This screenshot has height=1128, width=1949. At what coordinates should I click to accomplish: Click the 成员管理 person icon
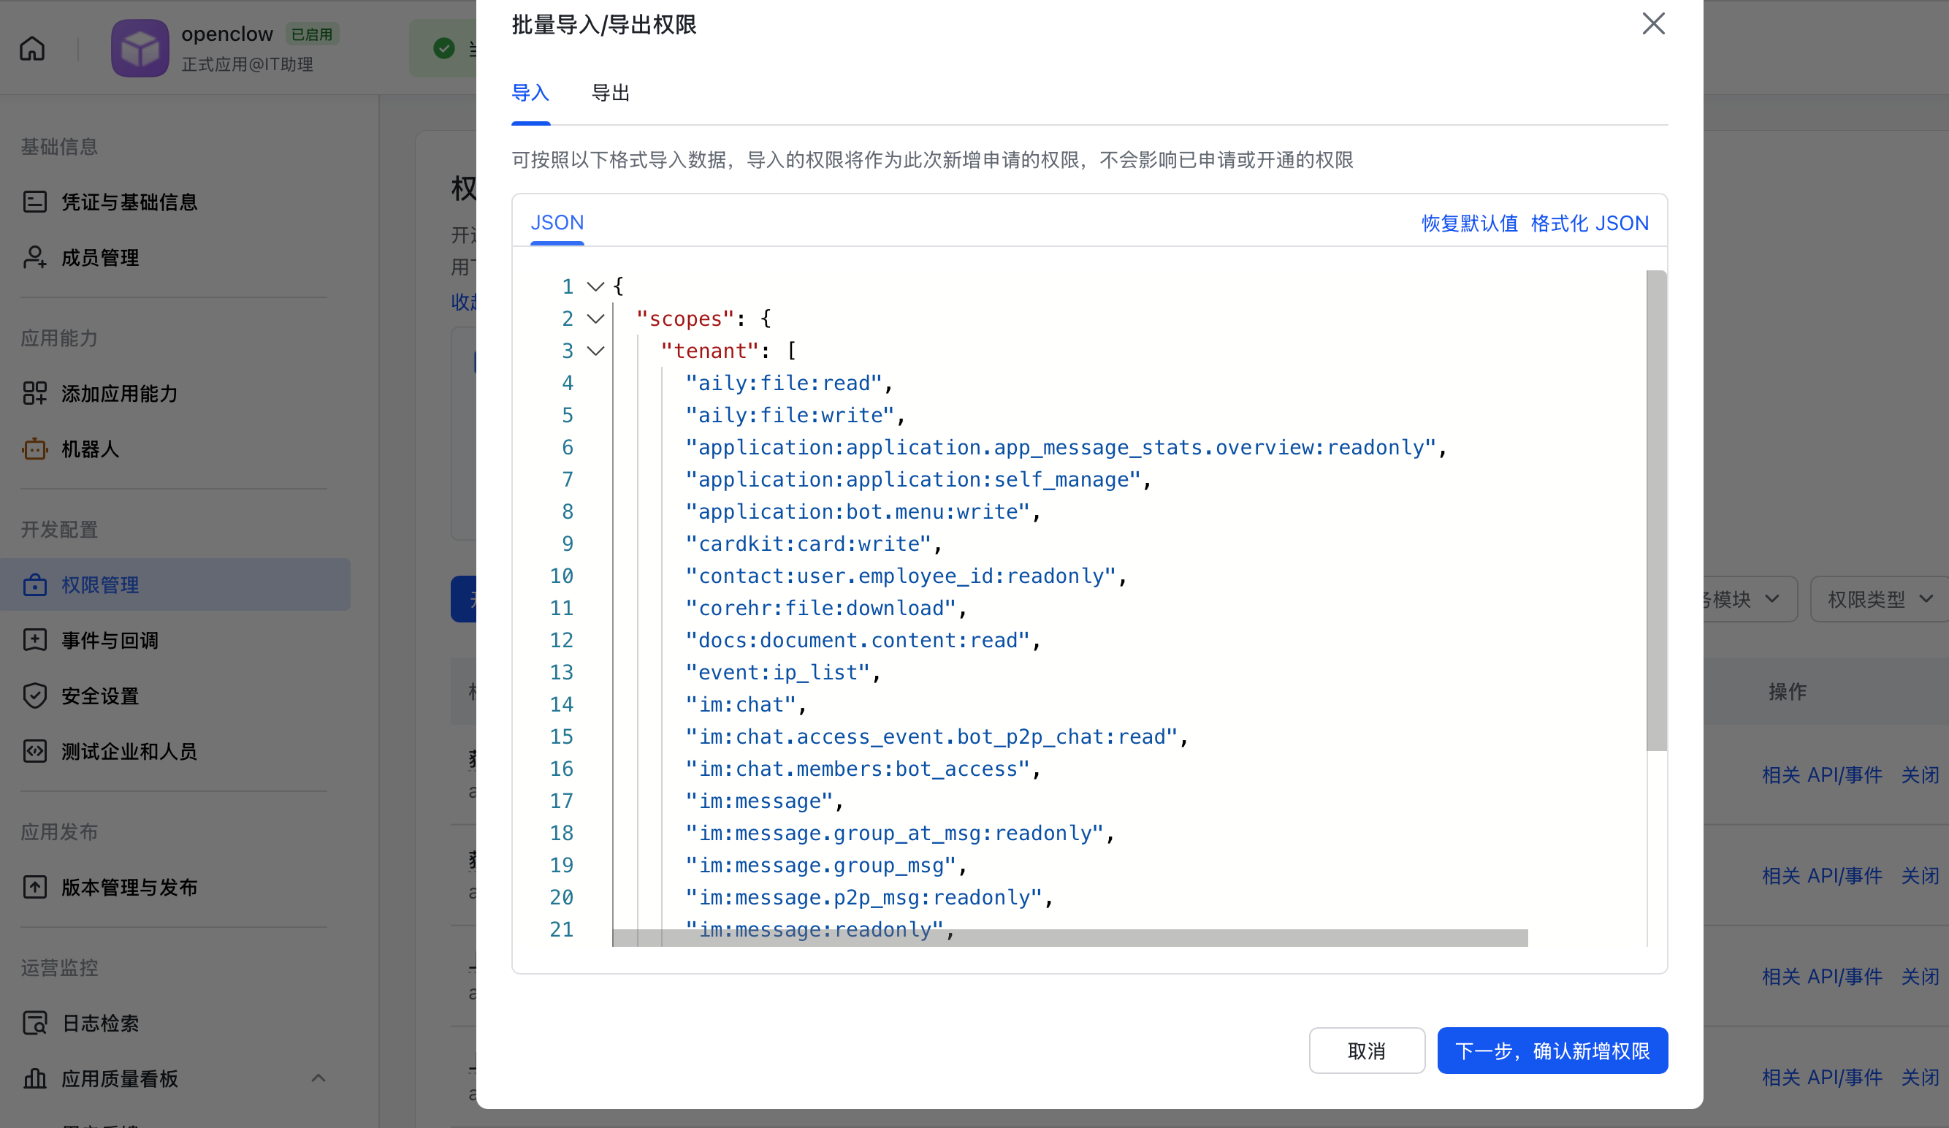coord(35,258)
